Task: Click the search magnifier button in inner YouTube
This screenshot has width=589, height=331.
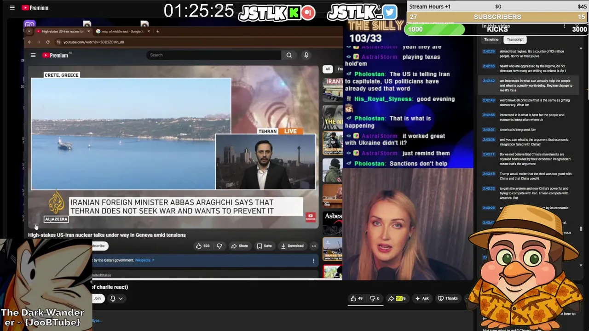Action: [x=289, y=55]
